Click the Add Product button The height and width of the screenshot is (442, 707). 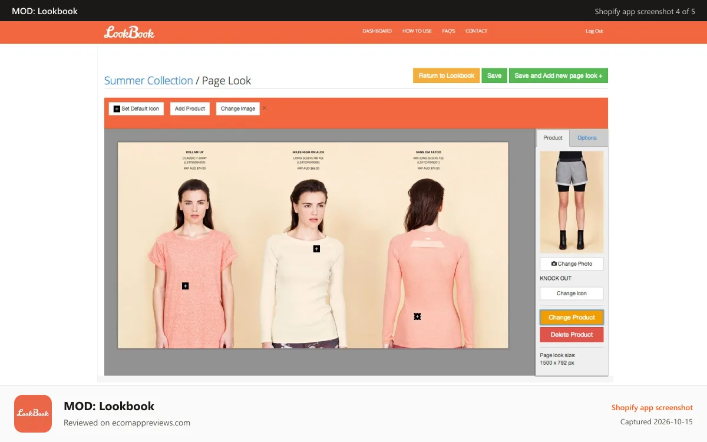click(190, 108)
